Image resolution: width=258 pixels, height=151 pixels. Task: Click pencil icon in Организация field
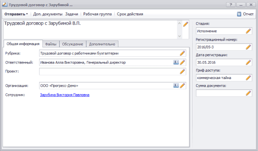pyautogui.click(x=182, y=85)
